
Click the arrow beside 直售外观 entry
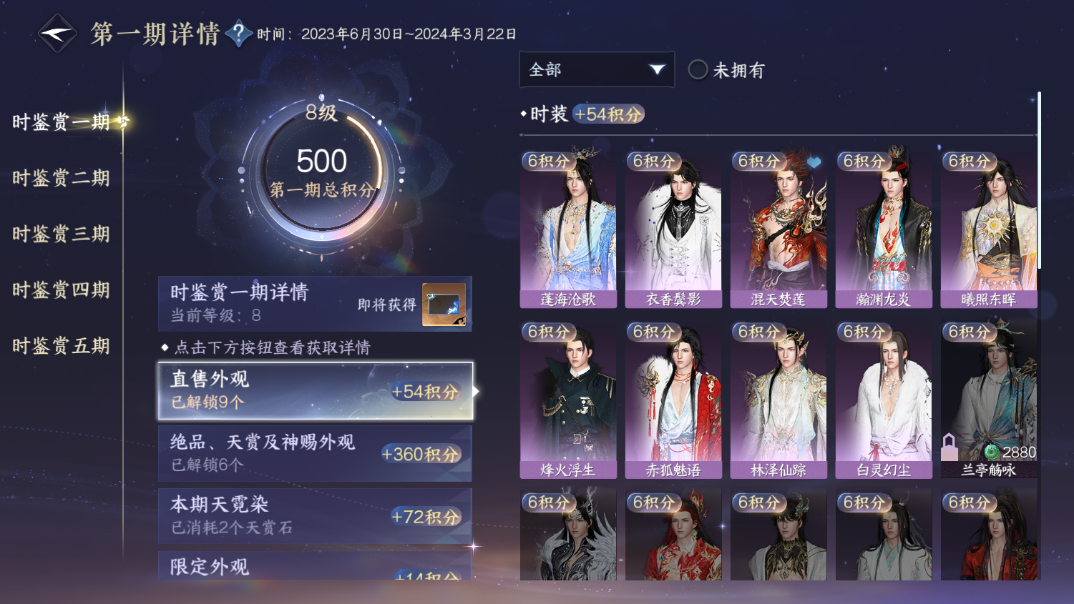click(x=476, y=391)
